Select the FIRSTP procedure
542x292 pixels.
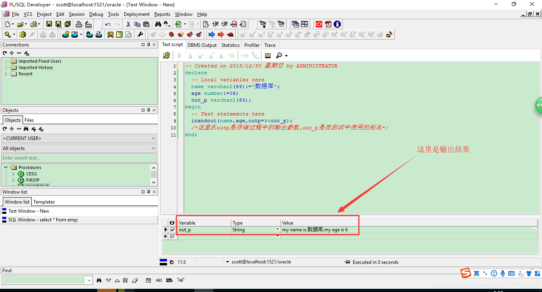(33, 180)
